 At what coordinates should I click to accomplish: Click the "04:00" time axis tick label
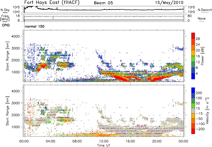(50, 141)
